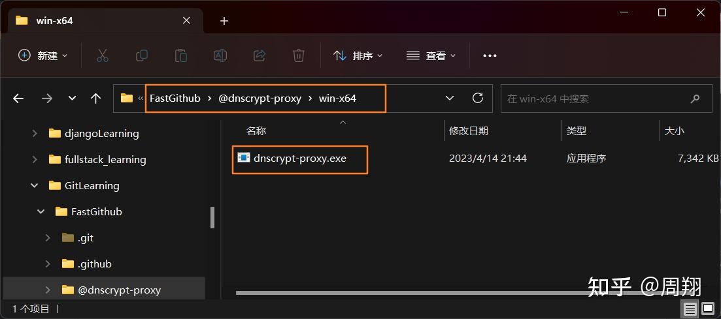This screenshot has width=721, height=319.
Task: Collapse the GitLearning folder tree node
Action: click(35, 185)
